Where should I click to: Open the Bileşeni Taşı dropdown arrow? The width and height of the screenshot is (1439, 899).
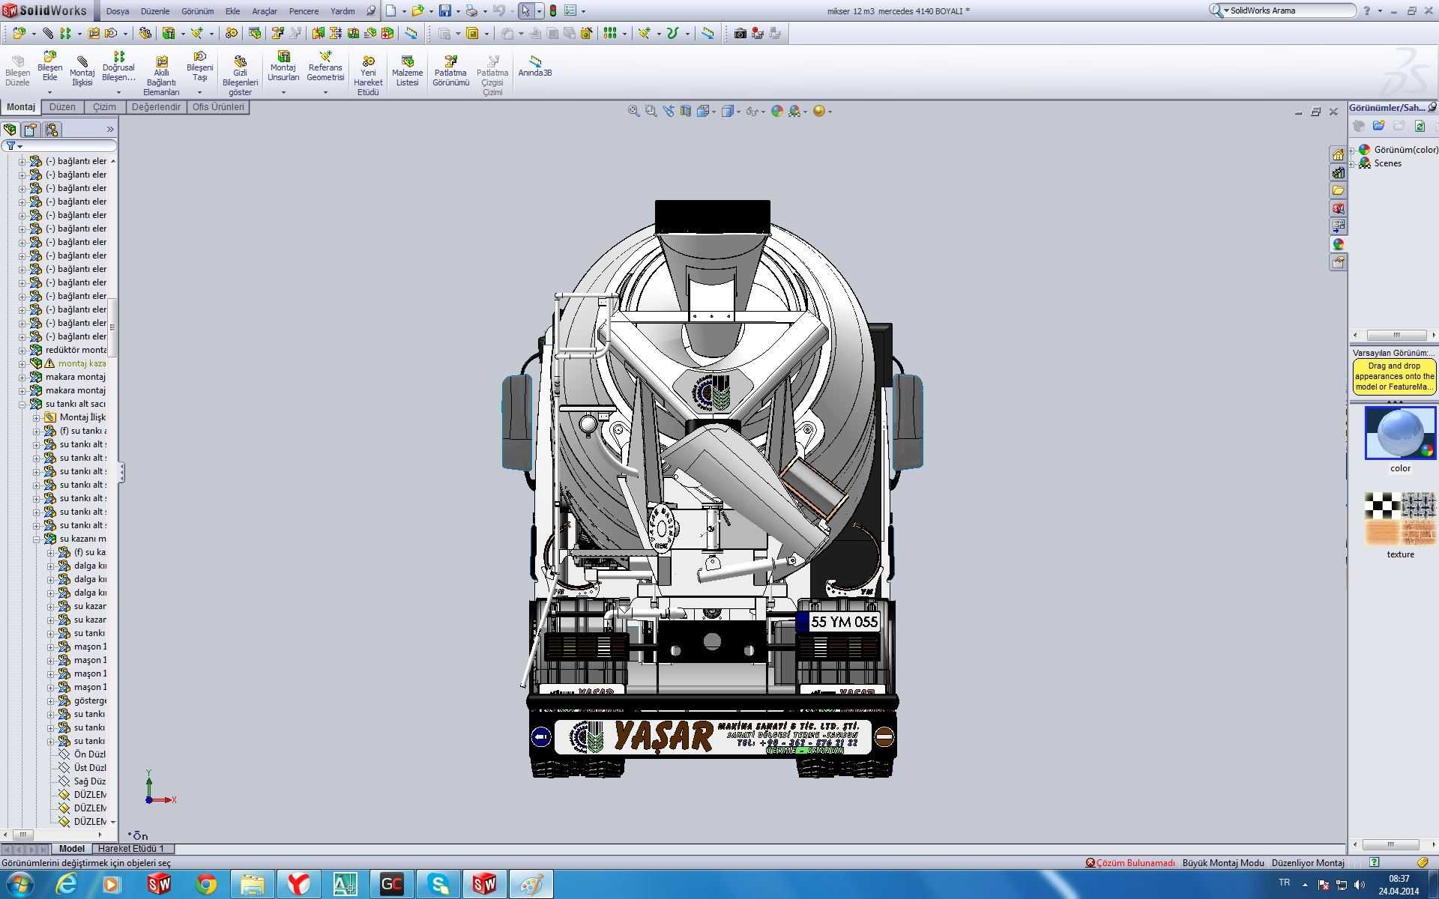(x=199, y=93)
